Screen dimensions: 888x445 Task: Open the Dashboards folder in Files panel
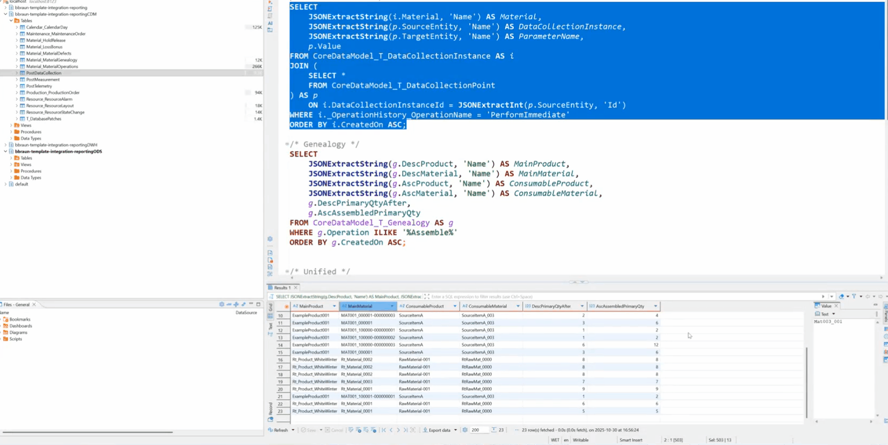pyautogui.click(x=20, y=326)
